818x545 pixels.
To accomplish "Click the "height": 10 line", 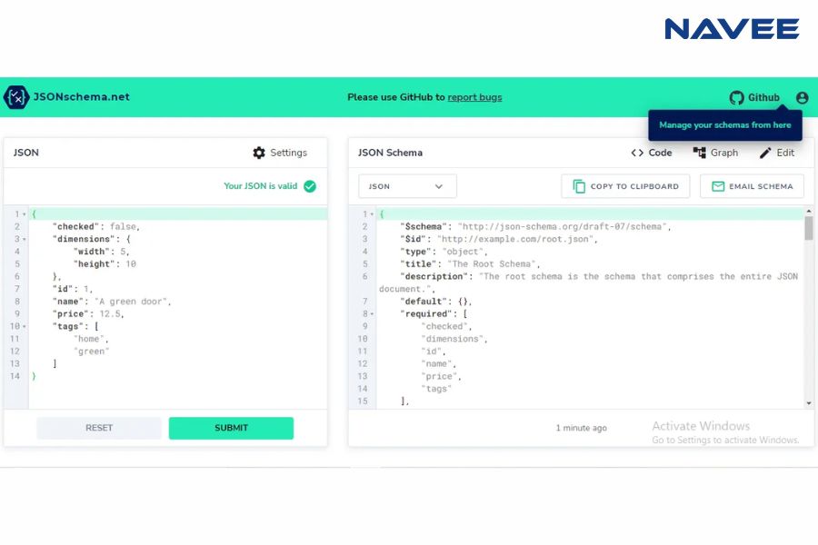I will coord(105,264).
